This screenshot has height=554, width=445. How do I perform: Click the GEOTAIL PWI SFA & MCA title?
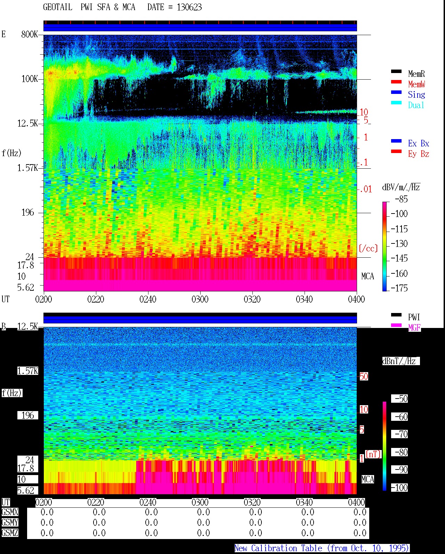tap(89, 7)
